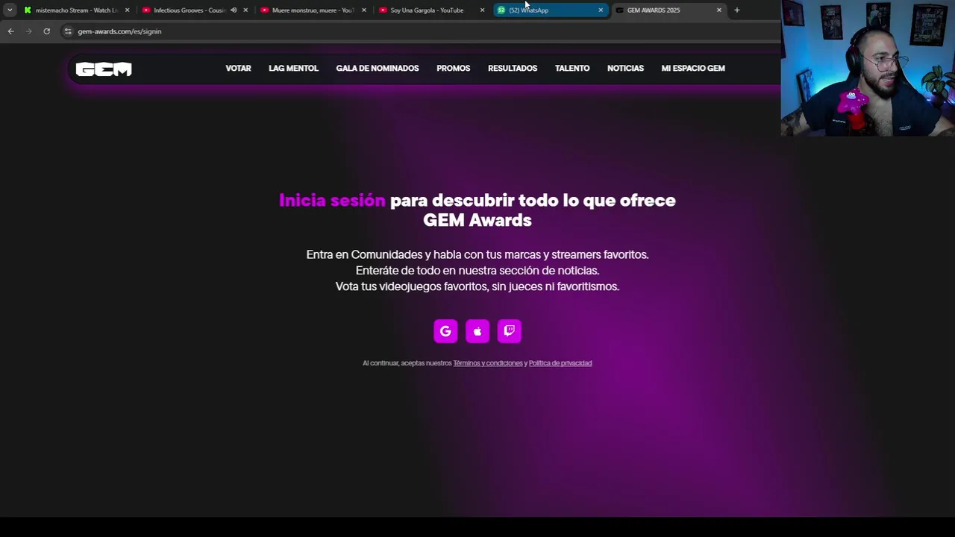Reload the page with the refresh icon
The width and height of the screenshot is (955, 537).
(x=46, y=31)
